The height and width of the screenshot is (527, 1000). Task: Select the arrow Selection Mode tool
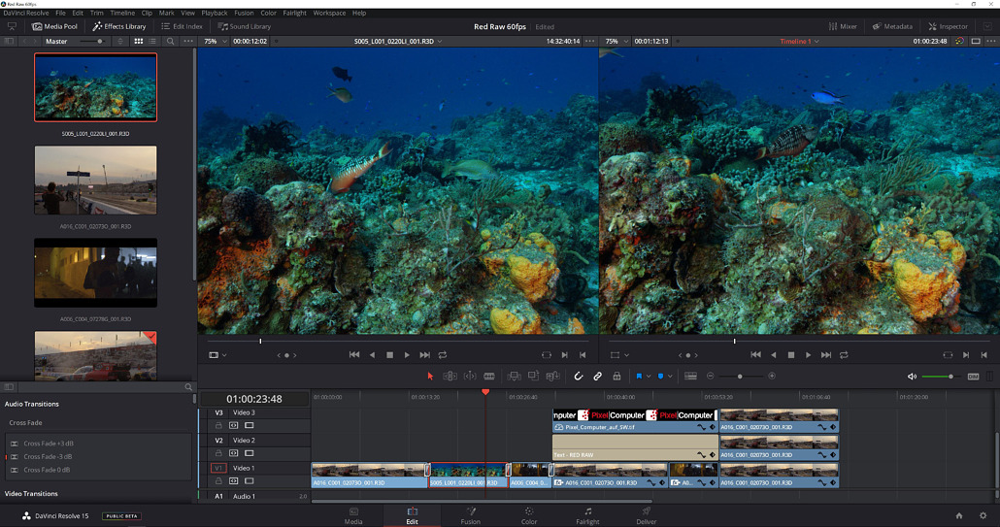[x=431, y=376]
